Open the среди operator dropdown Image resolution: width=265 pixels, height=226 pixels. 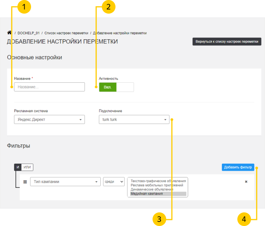114,182
